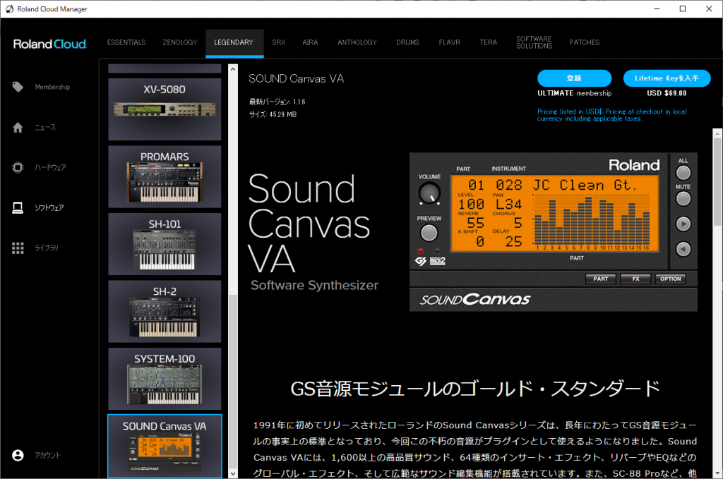Open the SRX tab
Viewport: 723px width, 479px height.
pyautogui.click(x=278, y=42)
